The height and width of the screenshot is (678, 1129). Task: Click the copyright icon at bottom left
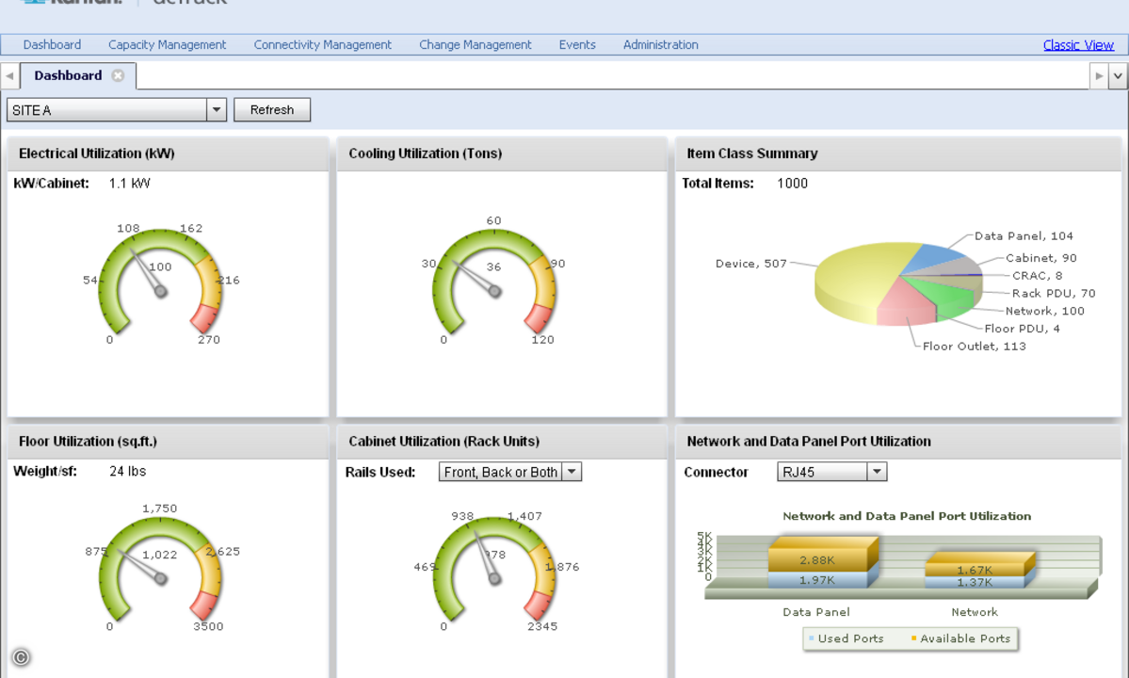click(21, 657)
